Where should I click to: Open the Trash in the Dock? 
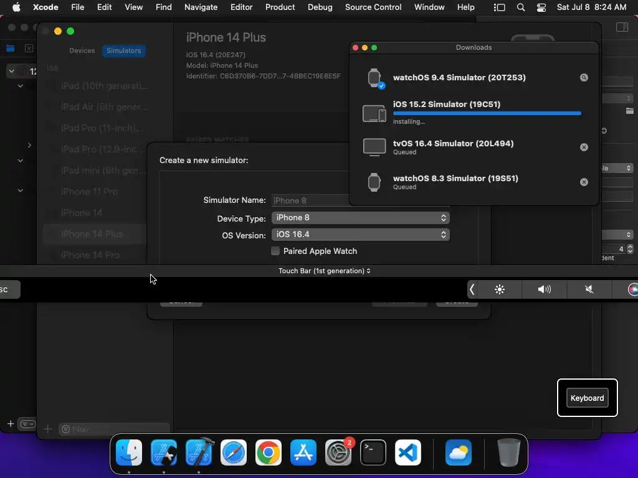tap(508, 452)
